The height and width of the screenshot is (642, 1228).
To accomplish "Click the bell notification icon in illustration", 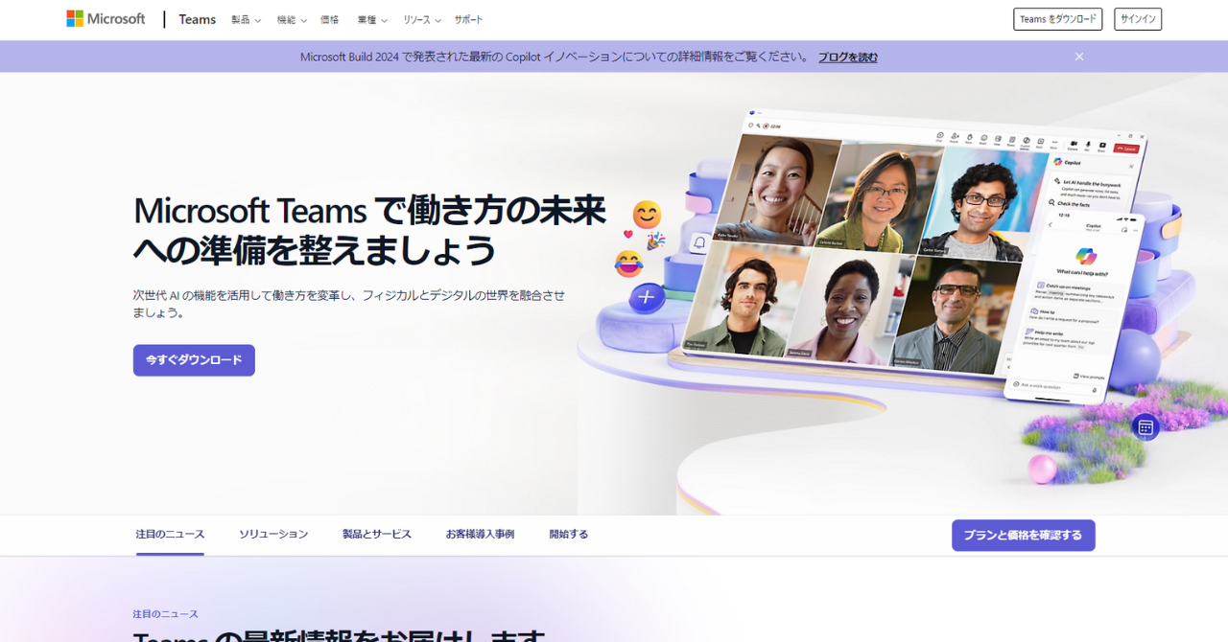I will 699,244.
